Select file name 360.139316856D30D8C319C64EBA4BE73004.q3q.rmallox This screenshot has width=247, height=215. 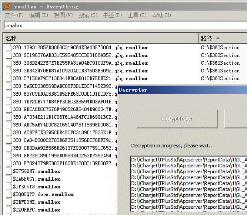(80, 47)
